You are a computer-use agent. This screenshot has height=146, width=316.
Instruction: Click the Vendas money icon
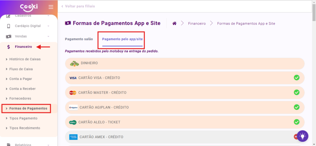click(x=9, y=36)
